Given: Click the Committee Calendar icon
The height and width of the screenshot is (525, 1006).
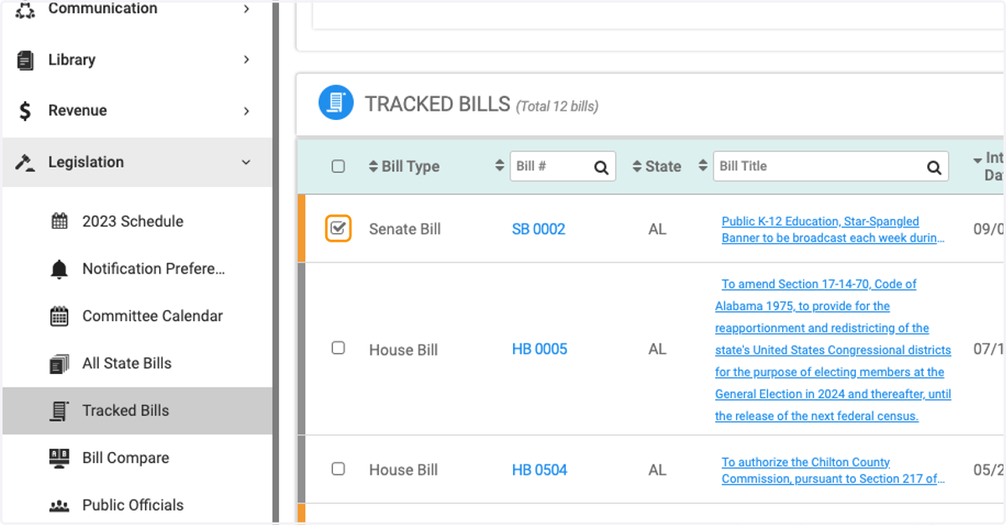Looking at the screenshot, I should [60, 316].
